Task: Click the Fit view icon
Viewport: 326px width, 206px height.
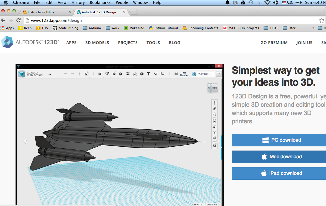Action: pos(214,121)
